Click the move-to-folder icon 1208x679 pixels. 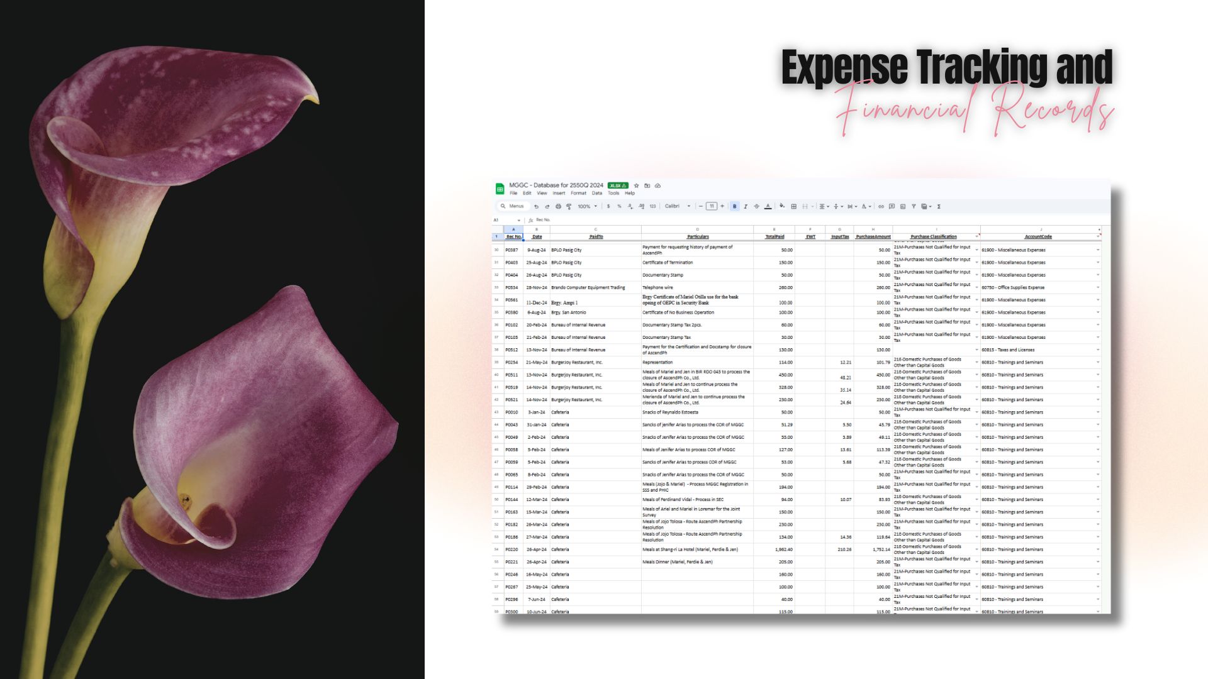point(647,185)
